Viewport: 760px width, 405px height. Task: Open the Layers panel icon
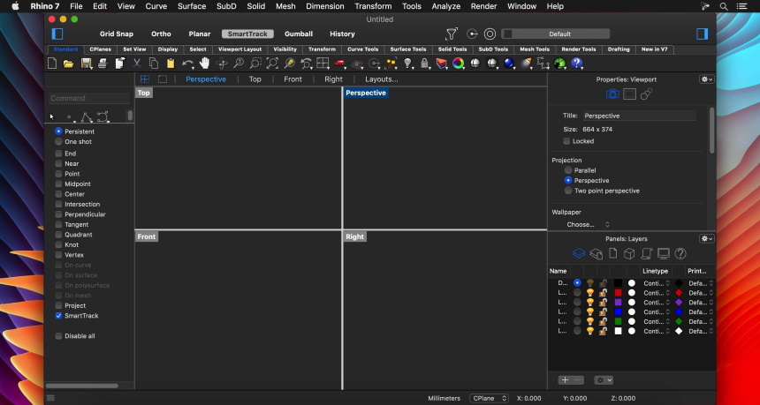[x=579, y=253]
